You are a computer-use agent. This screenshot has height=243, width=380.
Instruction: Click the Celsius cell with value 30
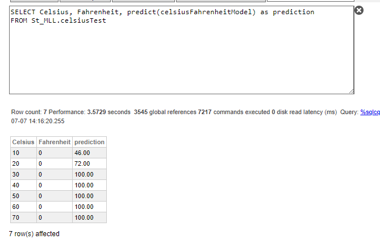pos(23,174)
